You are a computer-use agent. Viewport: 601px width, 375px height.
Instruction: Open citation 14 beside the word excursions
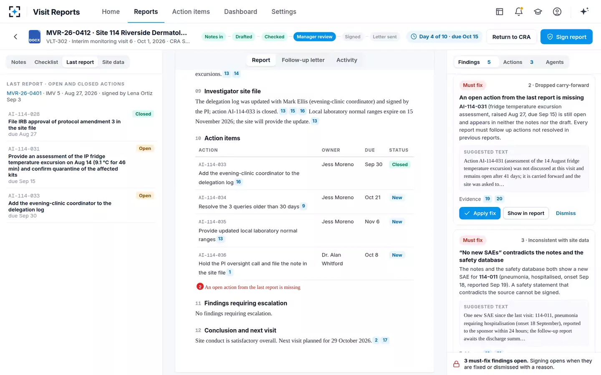point(236,74)
